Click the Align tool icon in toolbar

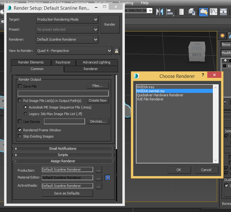coord(170,12)
